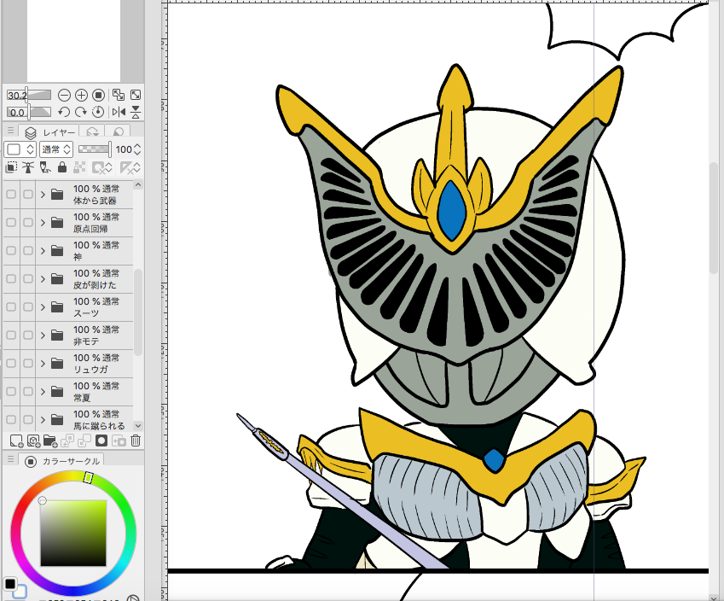Image resolution: width=724 pixels, height=601 pixels.
Task: Show the 皮が剥けた layer folder
Action: (x=11, y=279)
